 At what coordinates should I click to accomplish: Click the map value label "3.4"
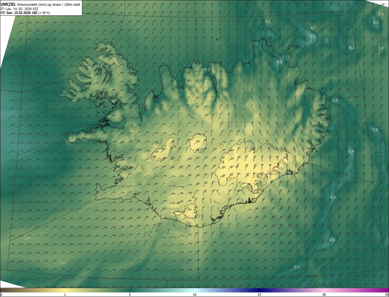tap(27, 238)
